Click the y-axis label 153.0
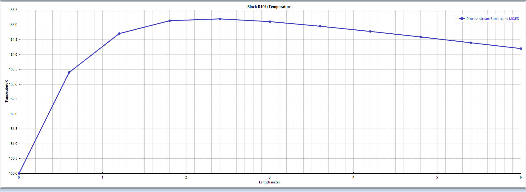 13,84
